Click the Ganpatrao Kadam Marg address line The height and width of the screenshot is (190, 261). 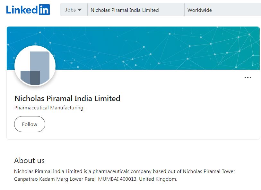[95, 179]
